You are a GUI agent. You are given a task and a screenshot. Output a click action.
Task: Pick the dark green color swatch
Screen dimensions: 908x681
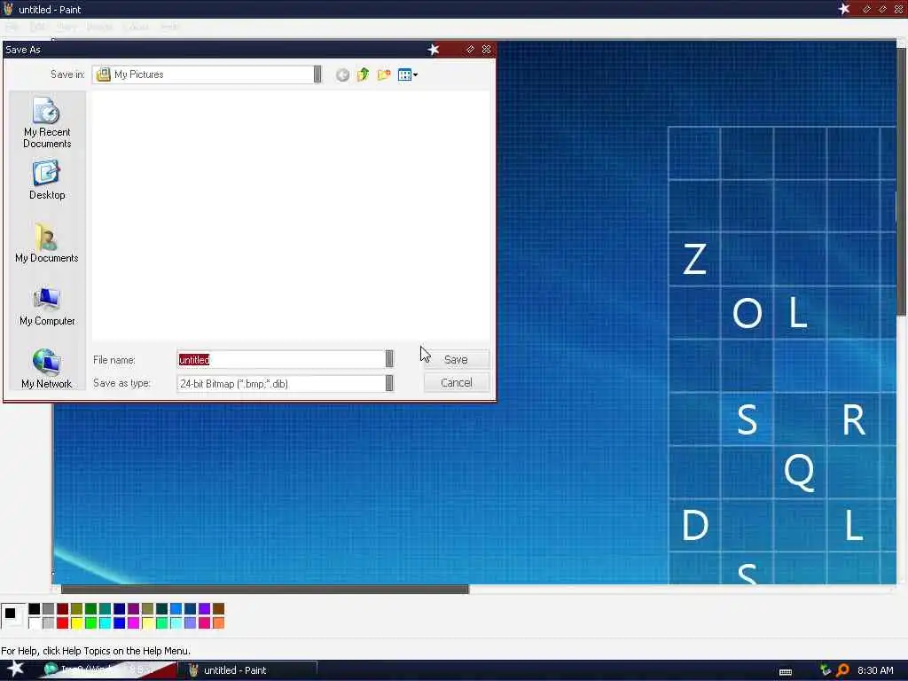point(91,608)
